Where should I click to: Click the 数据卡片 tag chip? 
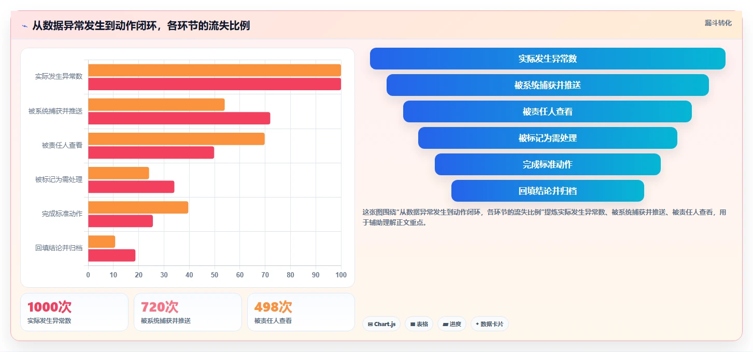tap(490, 324)
